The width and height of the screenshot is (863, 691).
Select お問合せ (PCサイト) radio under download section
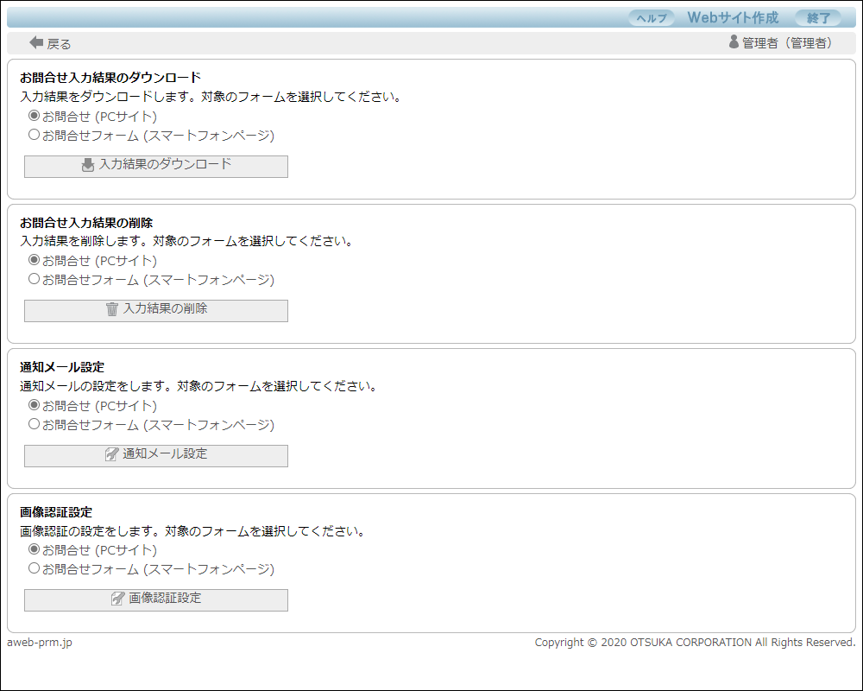point(35,116)
